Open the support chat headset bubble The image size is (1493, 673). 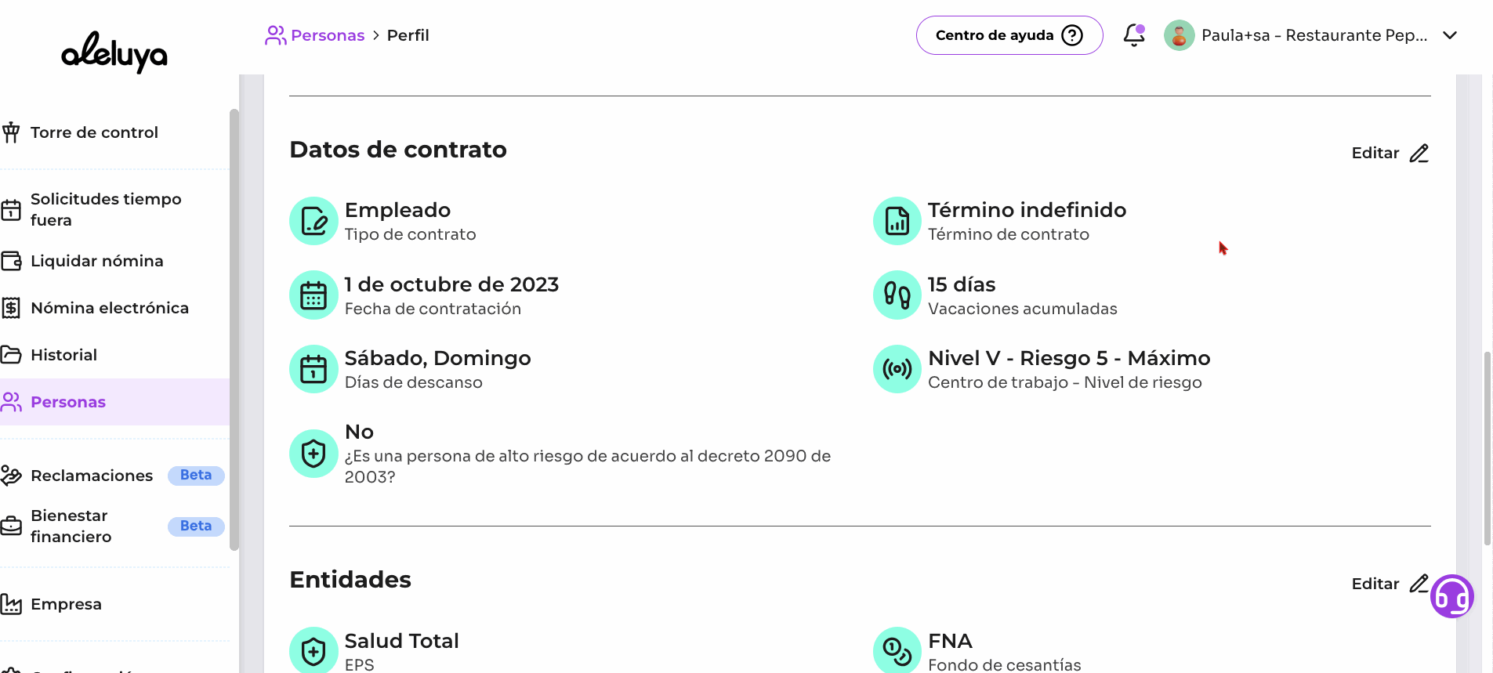pyautogui.click(x=1451, y=597)
